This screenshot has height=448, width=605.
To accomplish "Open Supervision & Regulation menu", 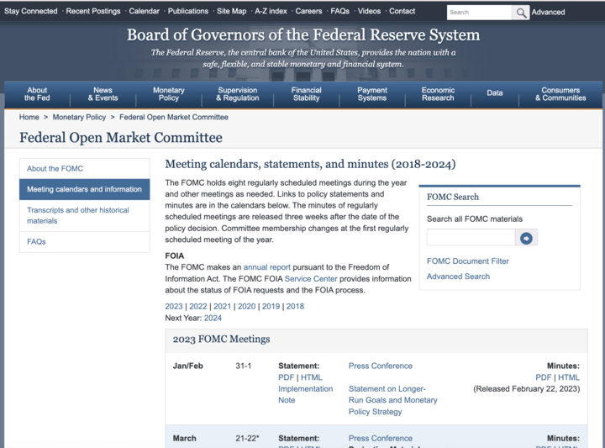I will (x=237, y=94).
